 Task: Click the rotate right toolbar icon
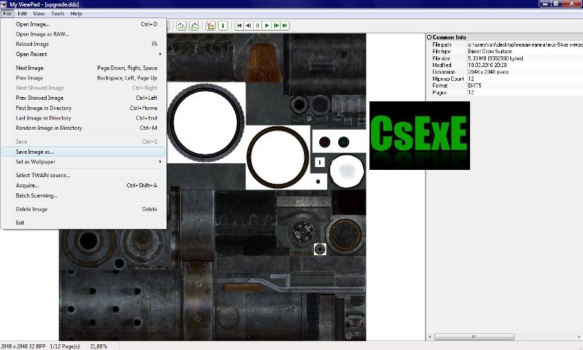click(194, 26)
